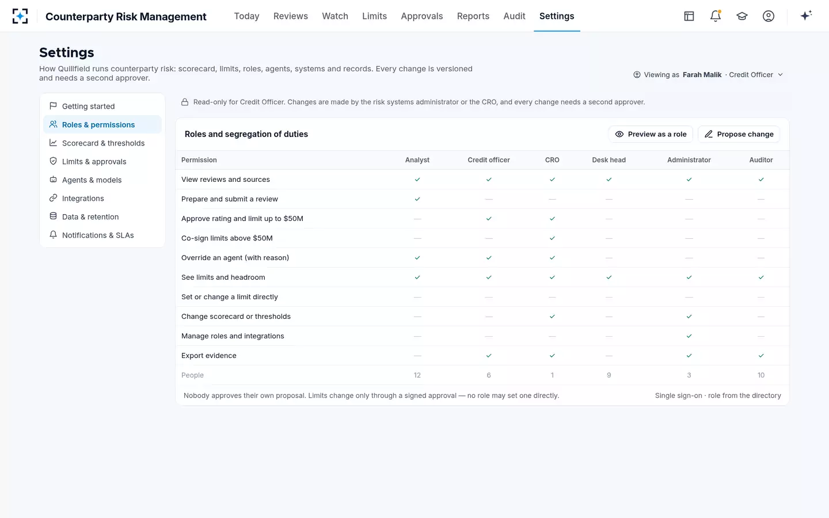Click the eye icon on Preview as a role

click(619, 134)
